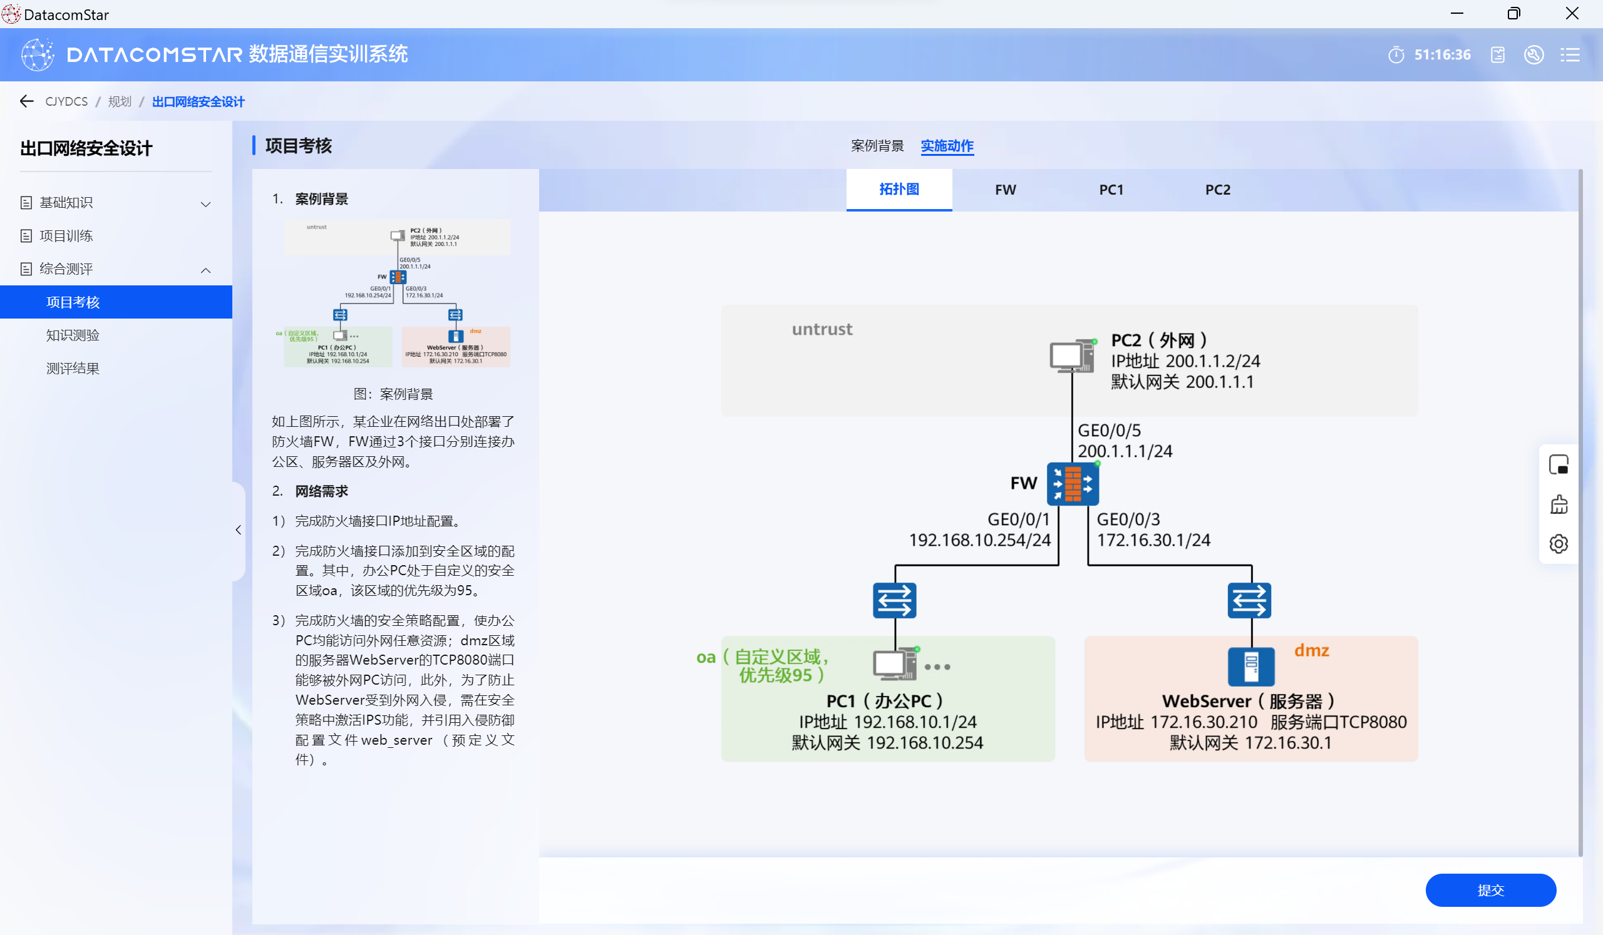This screenshot has width=1603, height=935.
Task: Select 知识测验 in the sidebar
Action: [73, 335]
